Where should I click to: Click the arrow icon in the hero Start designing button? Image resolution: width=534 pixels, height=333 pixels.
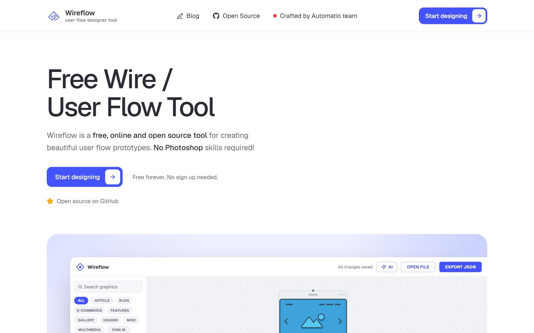[112, 177]
